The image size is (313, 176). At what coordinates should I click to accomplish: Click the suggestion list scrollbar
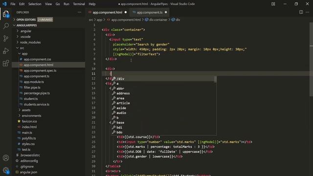215,79
